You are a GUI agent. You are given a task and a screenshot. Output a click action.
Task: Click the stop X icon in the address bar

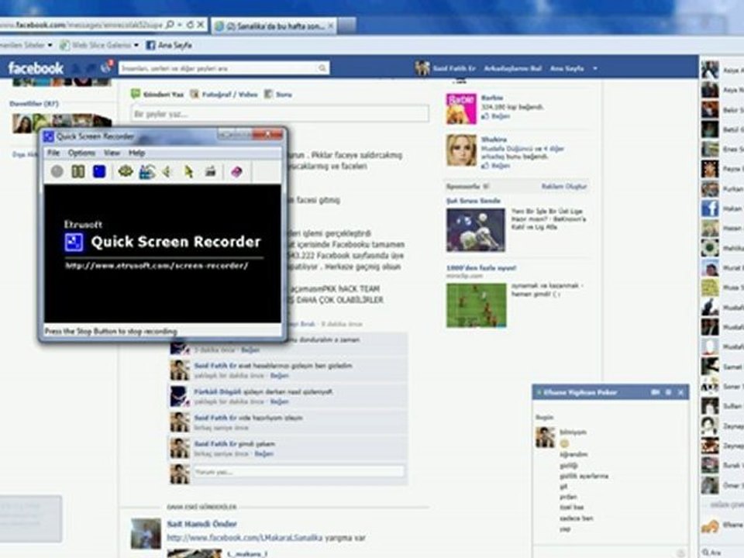click(201, 24)
